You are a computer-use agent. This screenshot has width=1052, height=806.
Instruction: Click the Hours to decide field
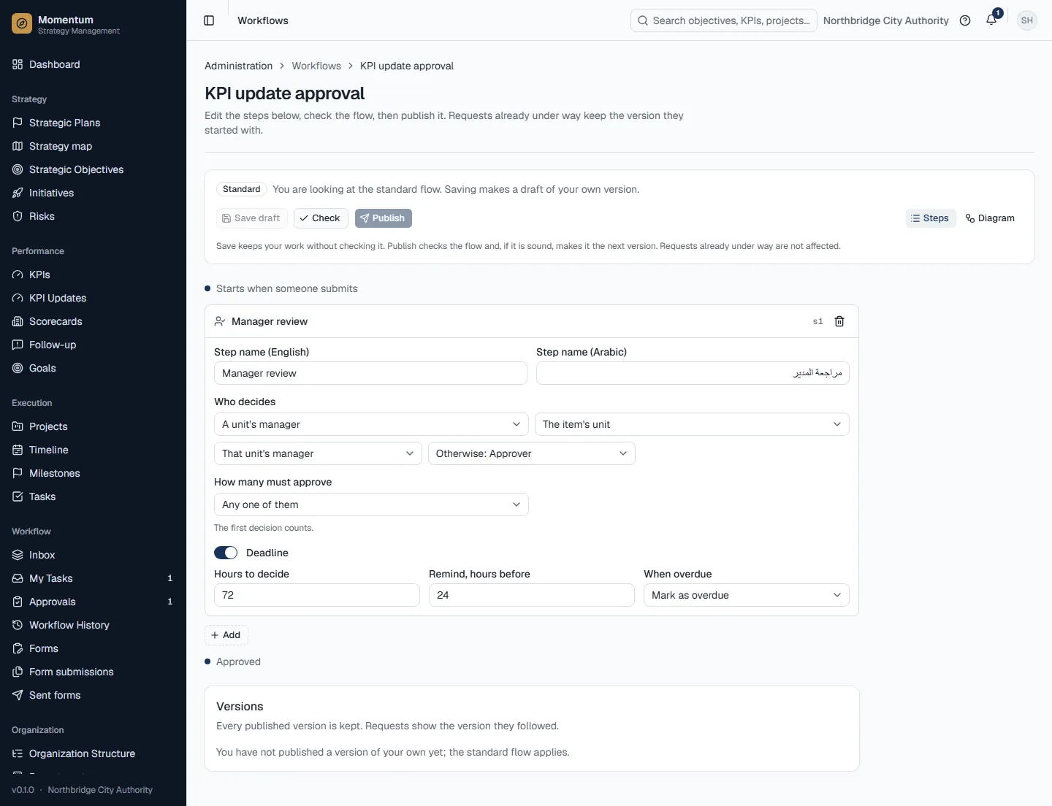tap(317, 595)
